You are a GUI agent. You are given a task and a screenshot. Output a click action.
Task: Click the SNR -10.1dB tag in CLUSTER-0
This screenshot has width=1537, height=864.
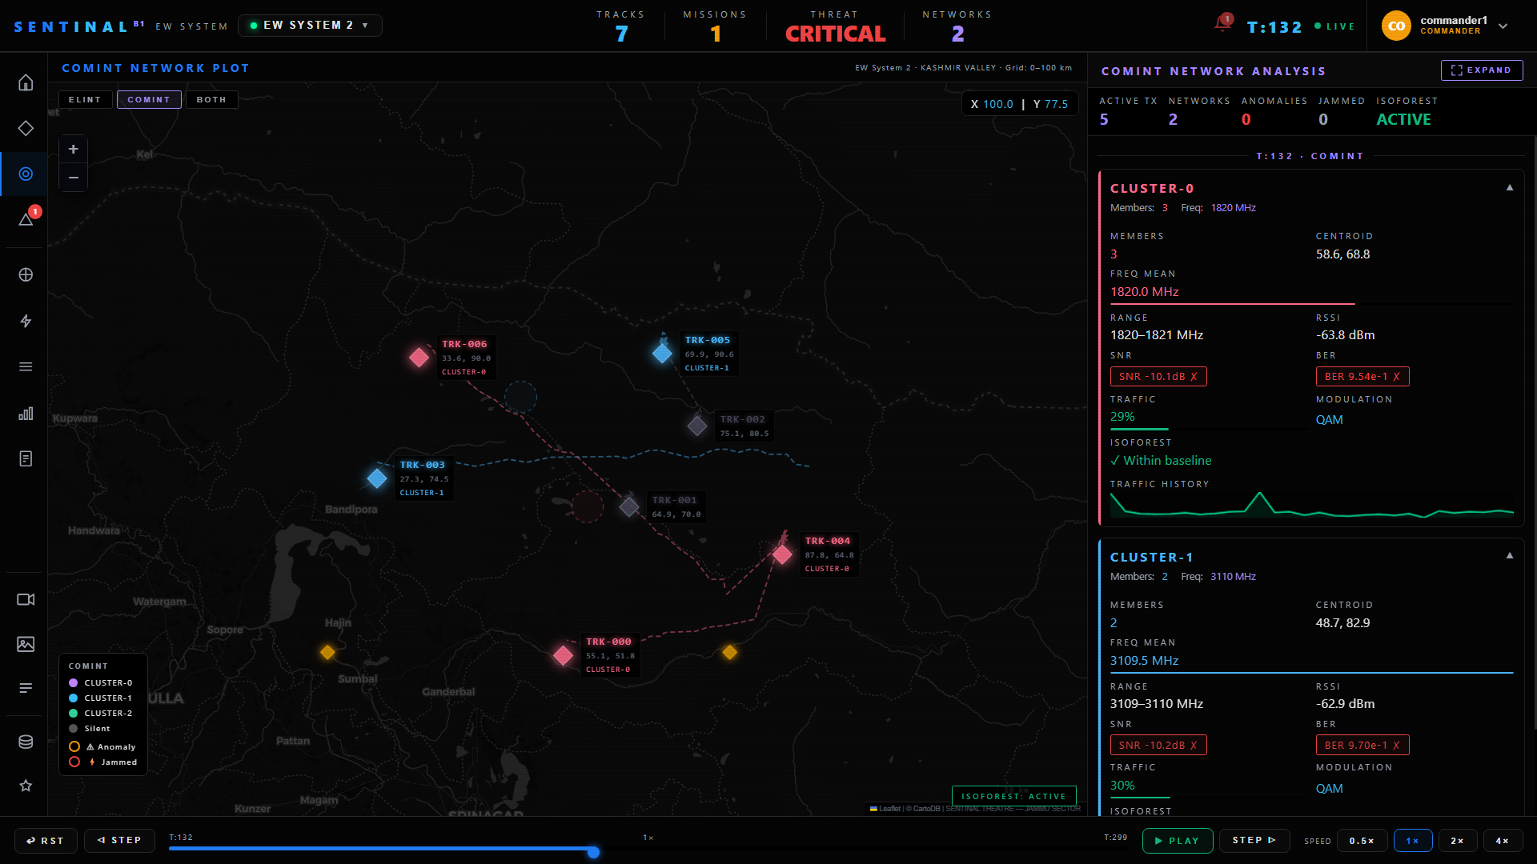tap(1158, 377)
